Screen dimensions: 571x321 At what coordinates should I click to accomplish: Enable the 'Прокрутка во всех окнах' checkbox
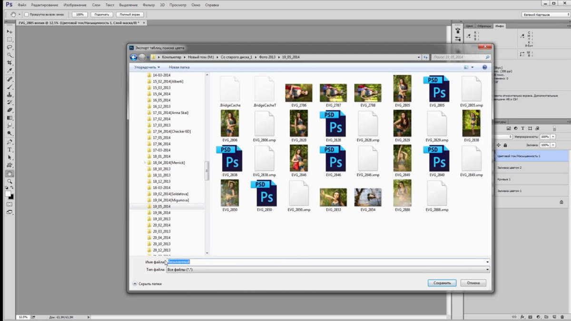(x=27, y=14)
